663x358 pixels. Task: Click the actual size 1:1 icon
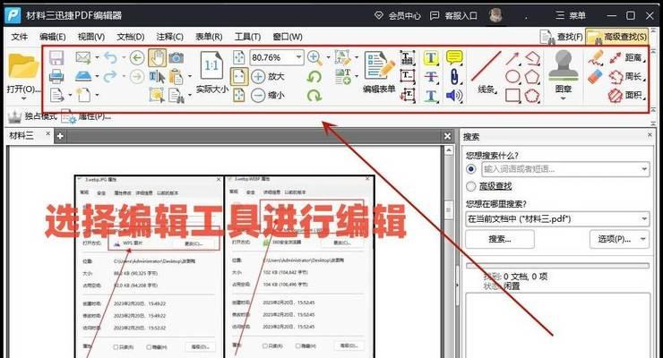tap(211, 65)
